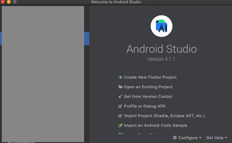Click the arrow icon beside Get from Version Control
The width and height of the screenshot is (232, 143).
pyautogui.click(x=120, y=96)
